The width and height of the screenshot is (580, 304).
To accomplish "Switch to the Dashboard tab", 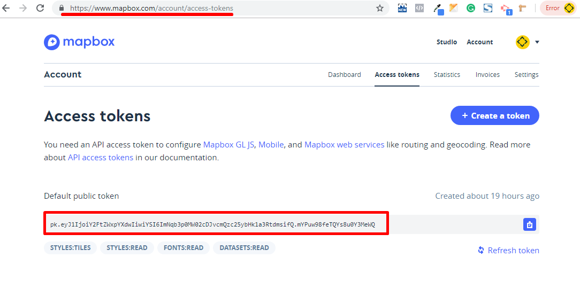I will click(x=345, y=75).
